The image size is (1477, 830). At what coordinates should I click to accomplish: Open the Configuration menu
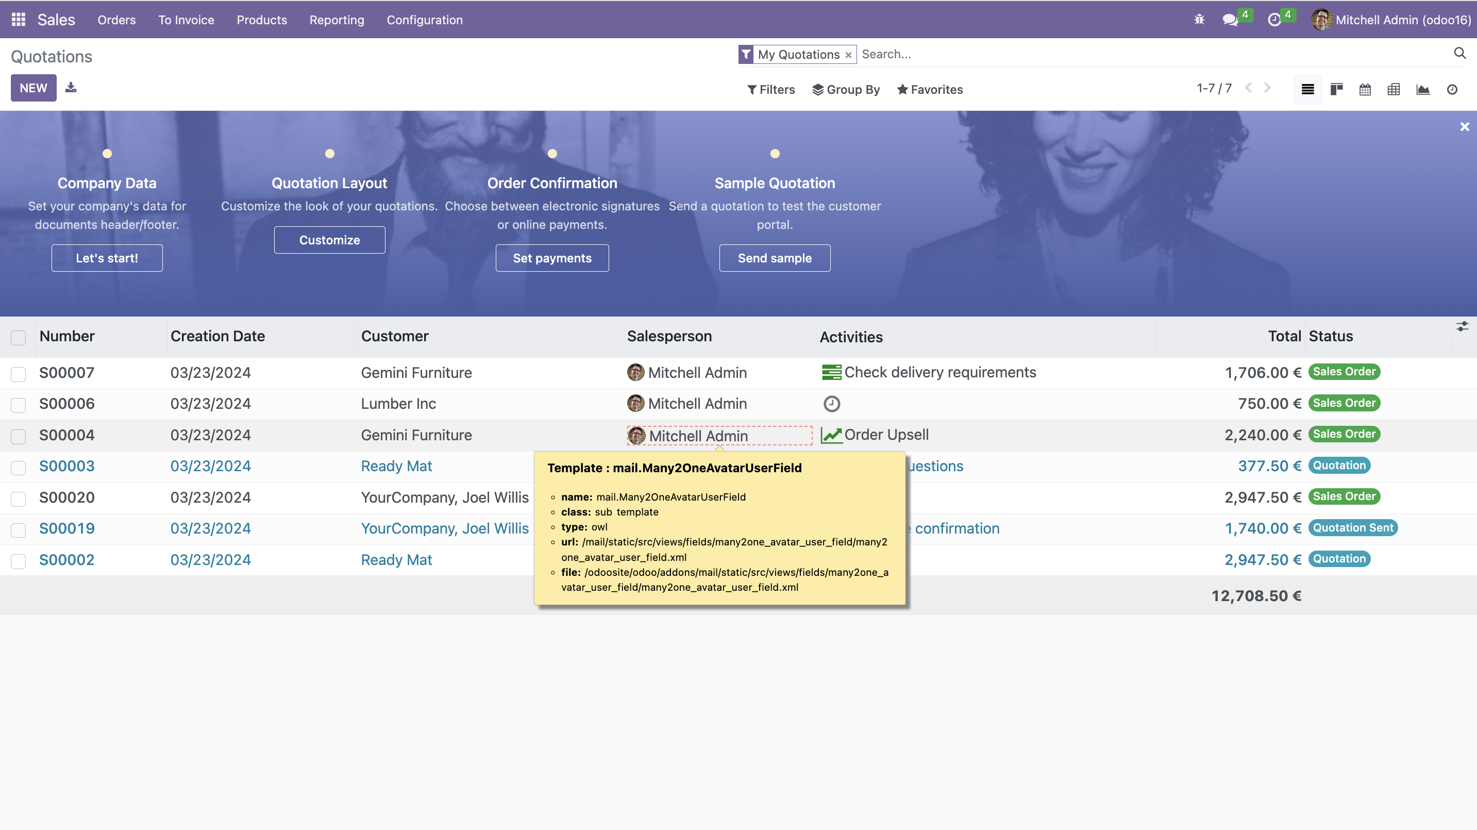[424, 20]
